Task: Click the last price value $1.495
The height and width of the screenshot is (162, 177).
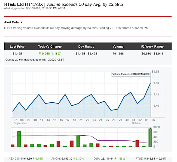Action: pyautogui.click(x=17, y=54)
